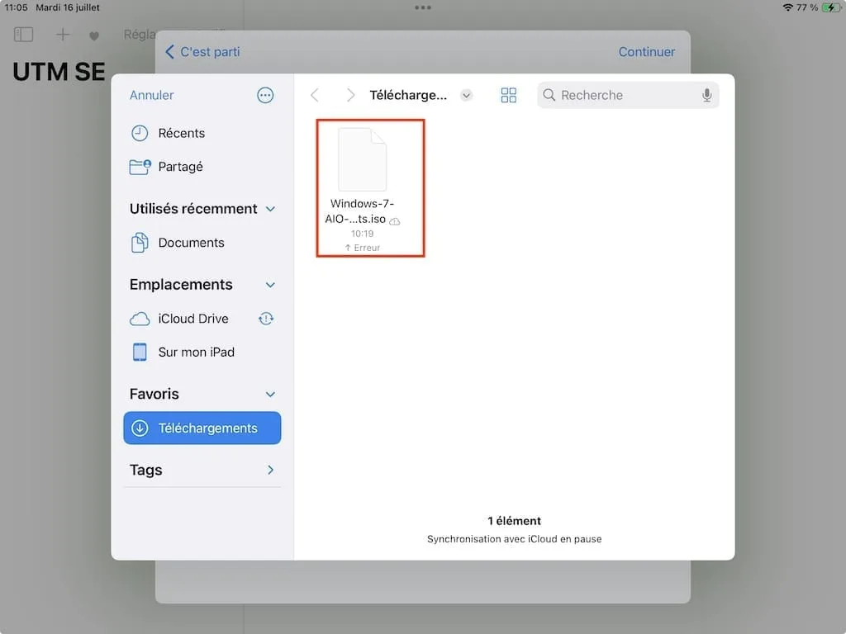The image size is (846, 634).
Task: Navigate forward with the right arrow
Action: click(351, 94)
